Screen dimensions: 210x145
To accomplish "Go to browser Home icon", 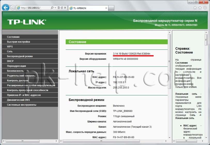I will [x=195, y=8].
